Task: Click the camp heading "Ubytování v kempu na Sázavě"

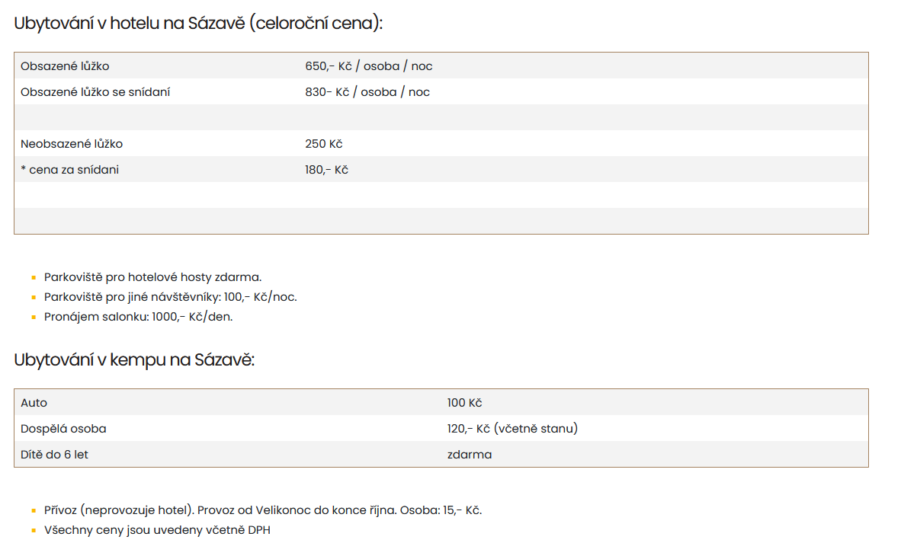Action: 134,360
